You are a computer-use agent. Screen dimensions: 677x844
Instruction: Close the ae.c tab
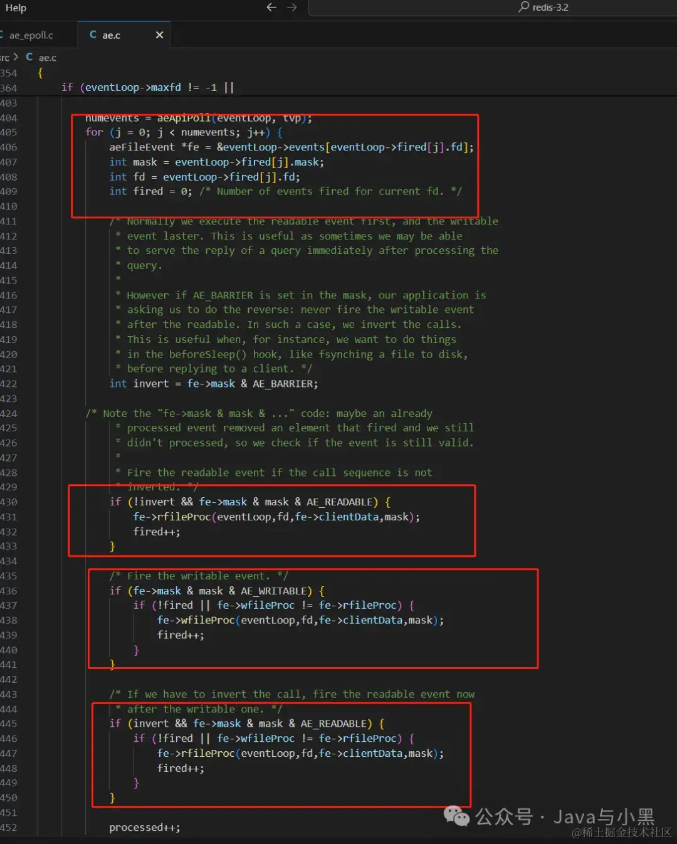click(x=159, y=35)
